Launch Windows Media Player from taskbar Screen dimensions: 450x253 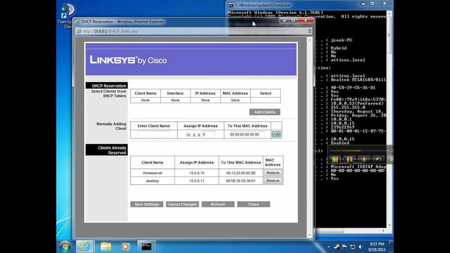point(126,246)
